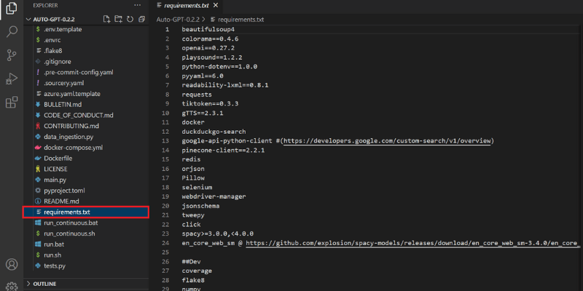Open run.sh file
Viewport: 583px width, 291px height.
tap(52, 255)
